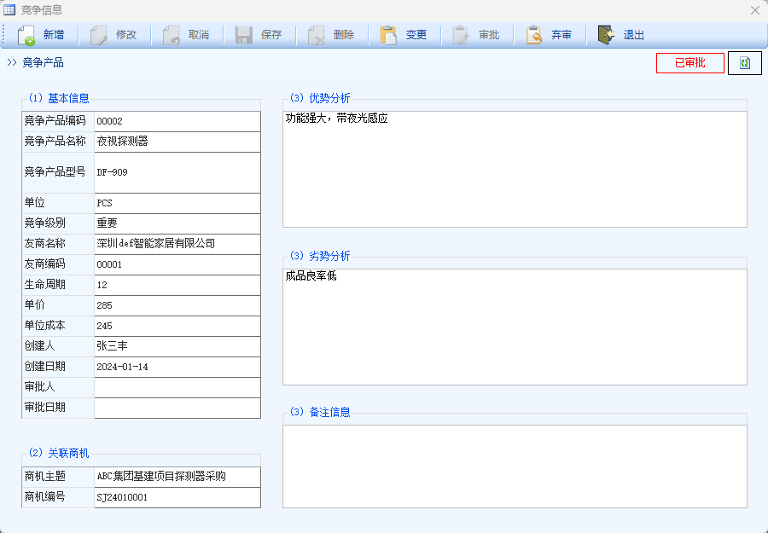Screen dimensions: 768x533
Task: Click the 新增 toolbar label
Action: pyautogui.click(x=54, y=35)
